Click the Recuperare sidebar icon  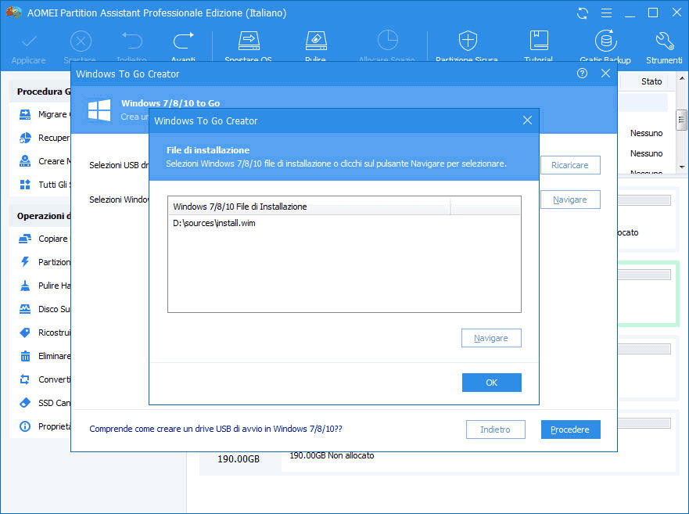pyautogui.click(x=25, y=138)
